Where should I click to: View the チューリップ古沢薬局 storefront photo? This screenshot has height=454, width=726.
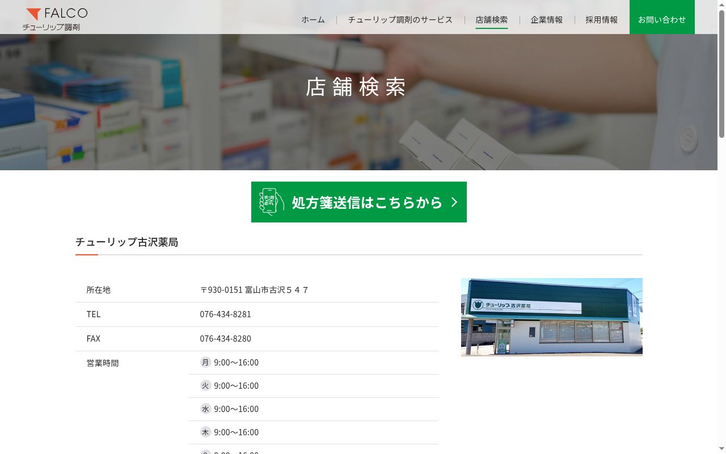[x=552, y=317]
